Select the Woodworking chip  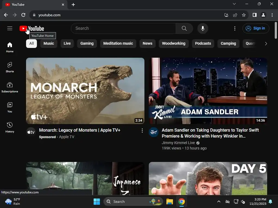173,44
